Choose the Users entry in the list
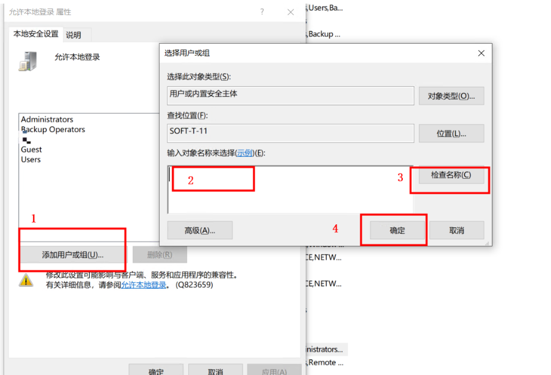The height and width of the screenshot is (375, 551). coord(31,160)
